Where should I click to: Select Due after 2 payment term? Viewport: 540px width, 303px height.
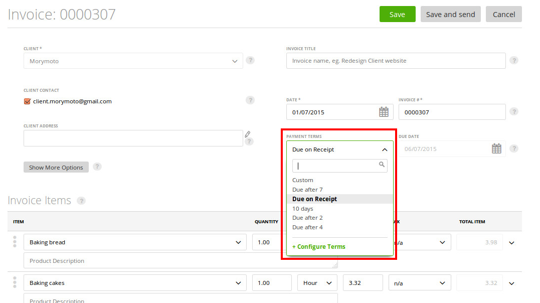(339, 218)
